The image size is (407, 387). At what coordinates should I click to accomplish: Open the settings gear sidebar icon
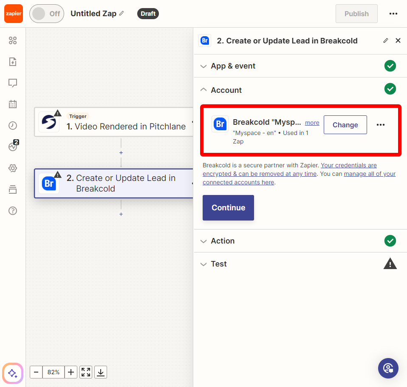click(13, 168)
